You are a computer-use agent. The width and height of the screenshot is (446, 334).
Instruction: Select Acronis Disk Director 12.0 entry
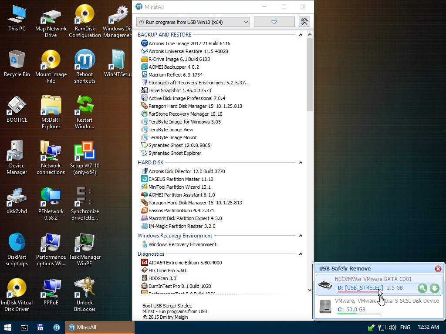pyautogui.click(x=183, y=171)
